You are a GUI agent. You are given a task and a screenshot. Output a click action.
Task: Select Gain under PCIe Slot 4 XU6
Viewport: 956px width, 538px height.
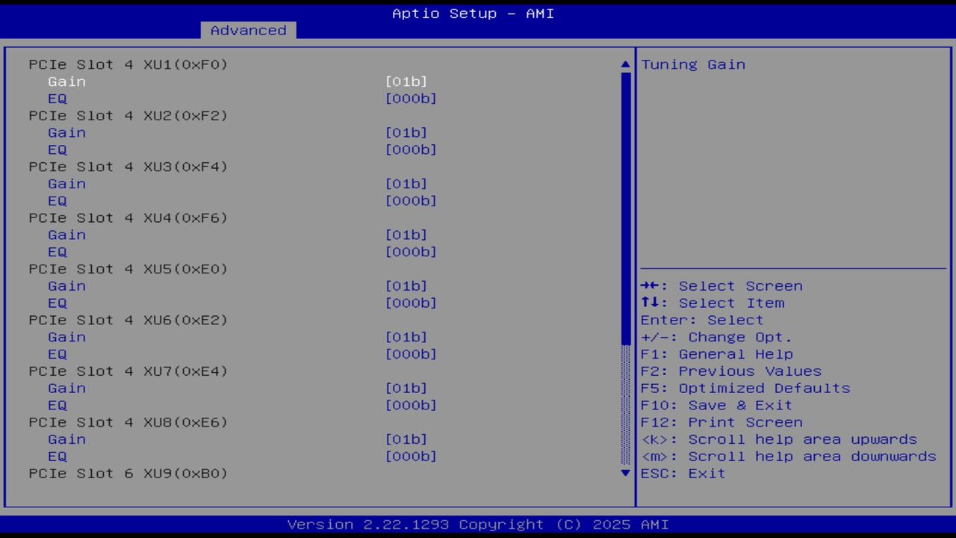[x=66, y=337]
